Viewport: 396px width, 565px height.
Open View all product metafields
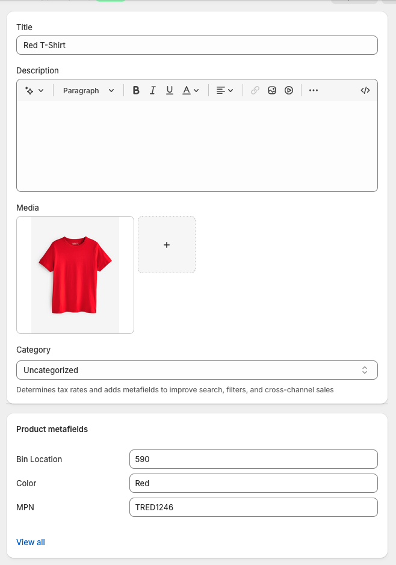point(30,542)
